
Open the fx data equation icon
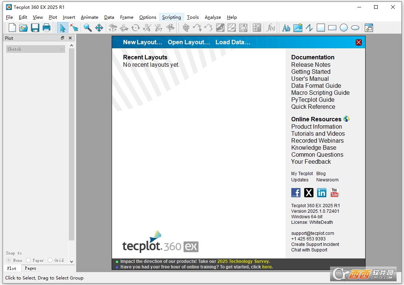(271, 28)
